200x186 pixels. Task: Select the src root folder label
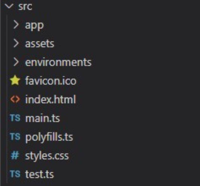[25, 7]
